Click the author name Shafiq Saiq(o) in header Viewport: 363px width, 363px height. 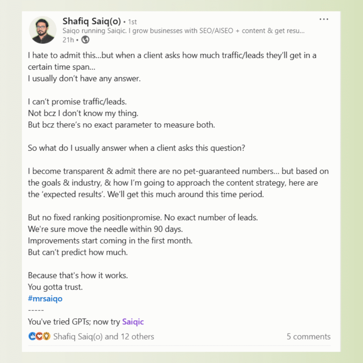[91, 21]
